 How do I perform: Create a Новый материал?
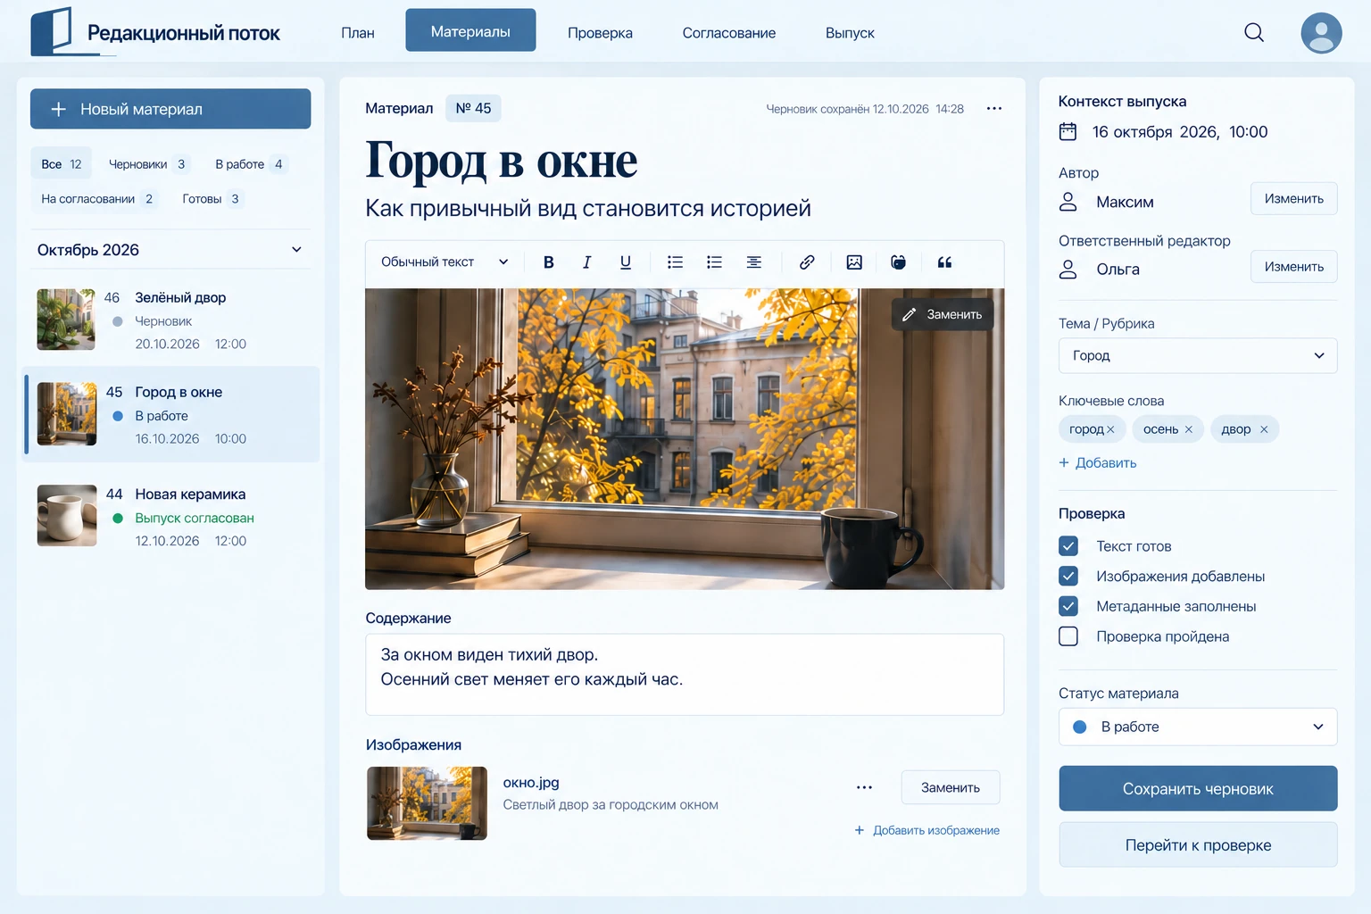[170, 109]
